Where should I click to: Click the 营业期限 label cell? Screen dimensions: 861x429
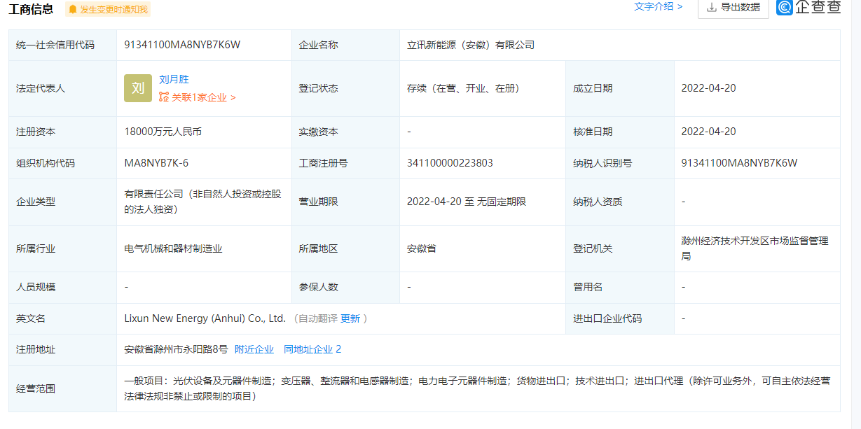345,202
